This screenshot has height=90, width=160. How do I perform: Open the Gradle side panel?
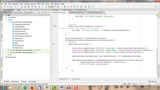[x=159, y=15]
